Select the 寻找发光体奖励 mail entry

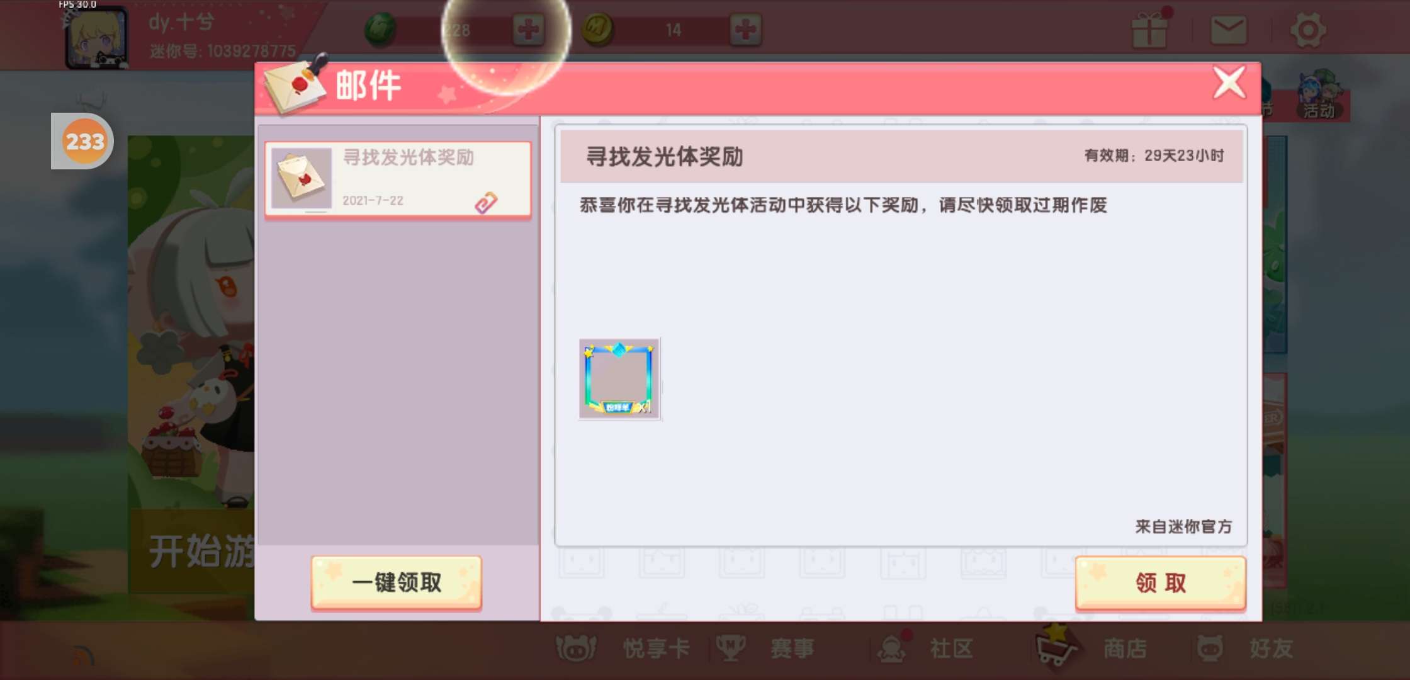coord(398,179)
